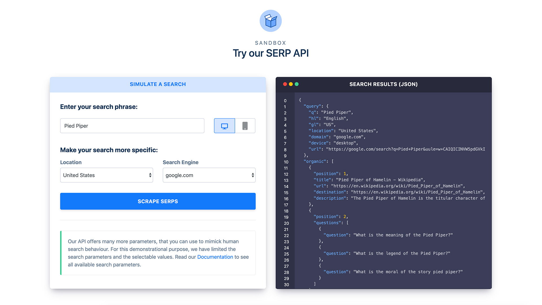Click the yellow traffic light dot
The height and width of the screenshot is (305, 542).
[290, 84]
